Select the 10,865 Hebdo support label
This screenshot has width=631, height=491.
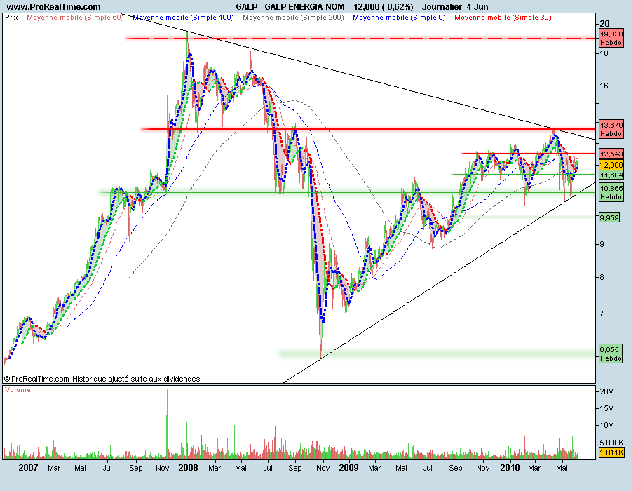[x=611, y=192]
